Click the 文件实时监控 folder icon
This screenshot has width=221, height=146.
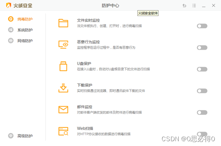pyautogui.click(x=63, y=23)
